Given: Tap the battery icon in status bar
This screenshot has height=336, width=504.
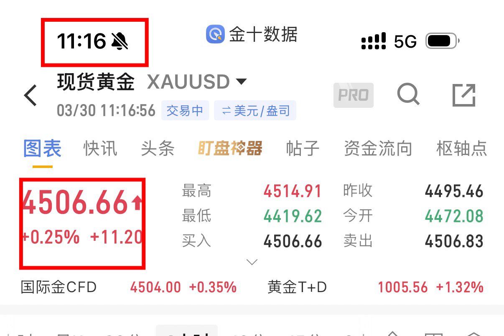Looking at the screenshot, I should tap(442, 41).
